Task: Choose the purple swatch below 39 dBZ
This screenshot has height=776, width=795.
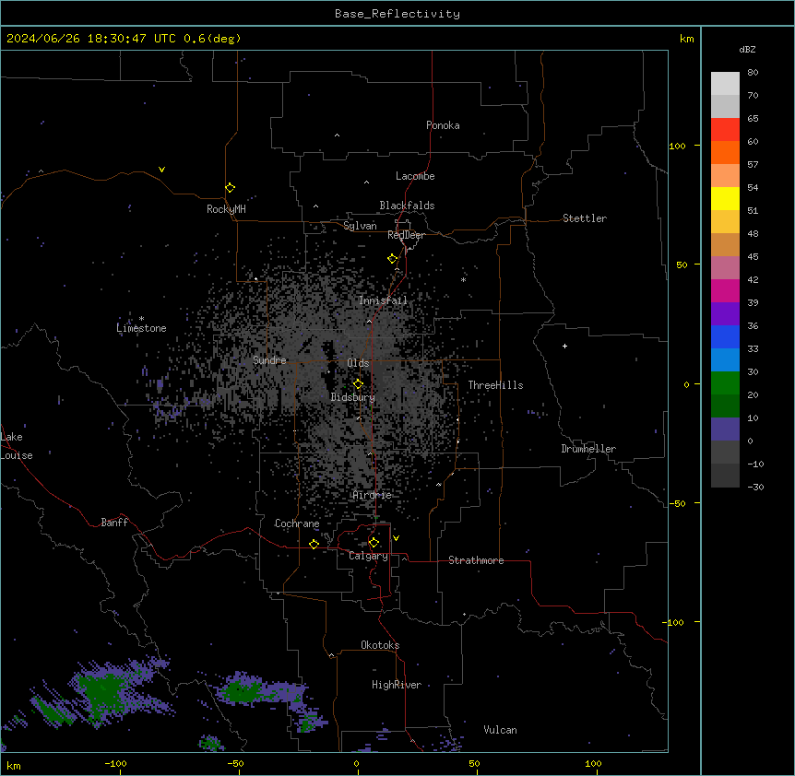Action: [x=725, y=313]
